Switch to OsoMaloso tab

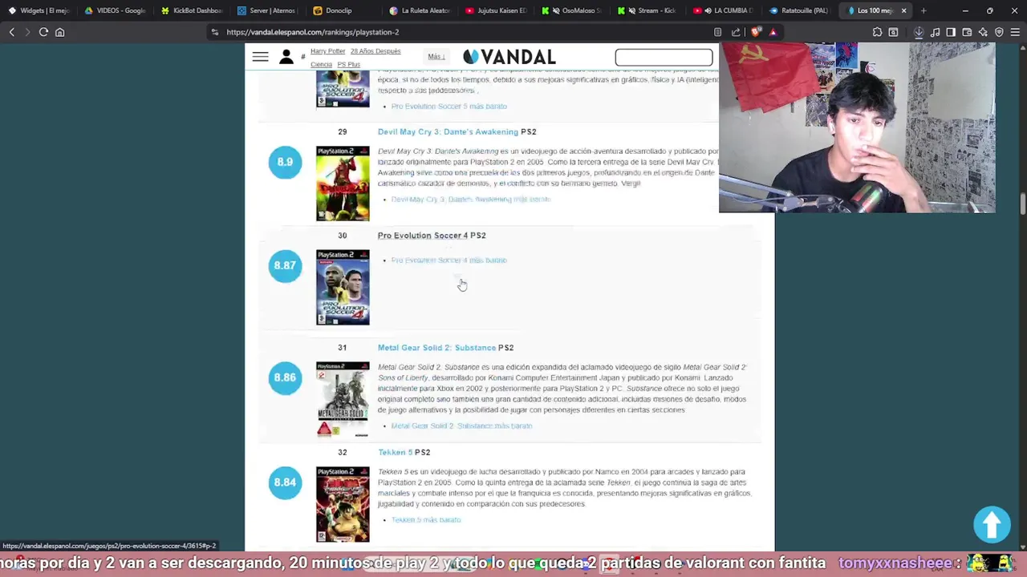pyautogui.click(x=573, y=10)
